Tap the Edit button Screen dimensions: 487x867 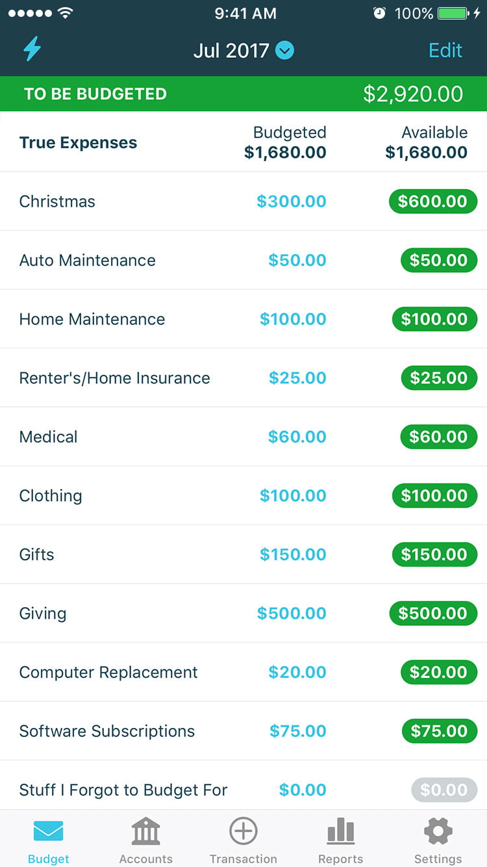click(445, 50)
